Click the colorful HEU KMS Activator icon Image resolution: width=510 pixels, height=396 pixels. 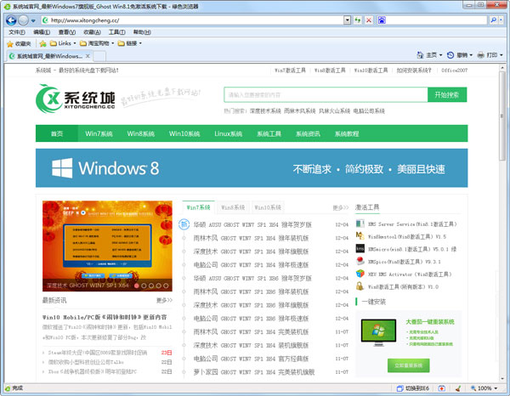(x=360, y=274)
